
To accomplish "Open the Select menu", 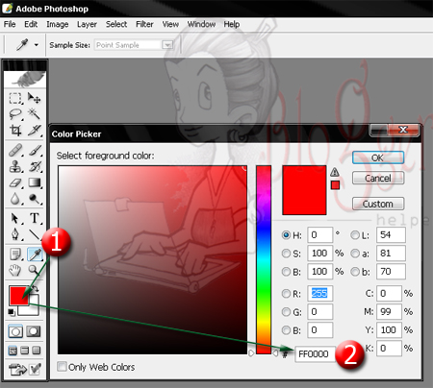I will (x=116, y=24).
